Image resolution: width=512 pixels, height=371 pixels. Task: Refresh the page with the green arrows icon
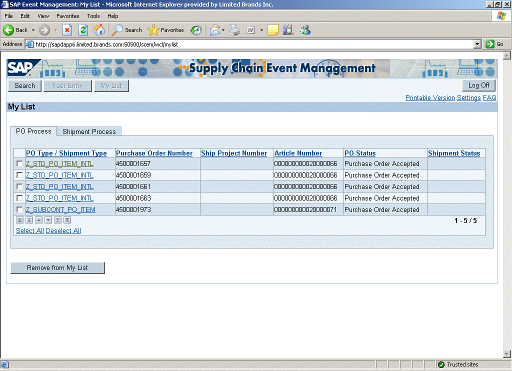(83, 30)
